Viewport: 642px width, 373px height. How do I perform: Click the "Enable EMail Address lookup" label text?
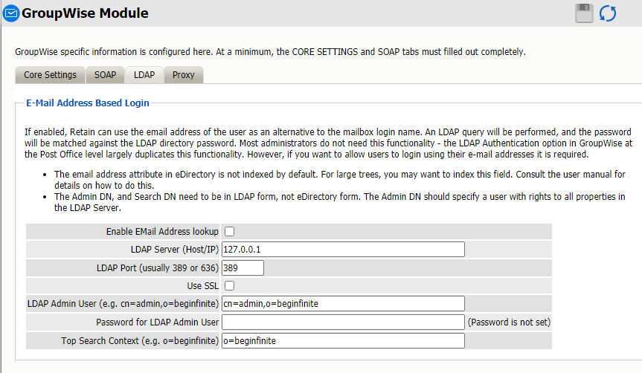pos(162,232)
